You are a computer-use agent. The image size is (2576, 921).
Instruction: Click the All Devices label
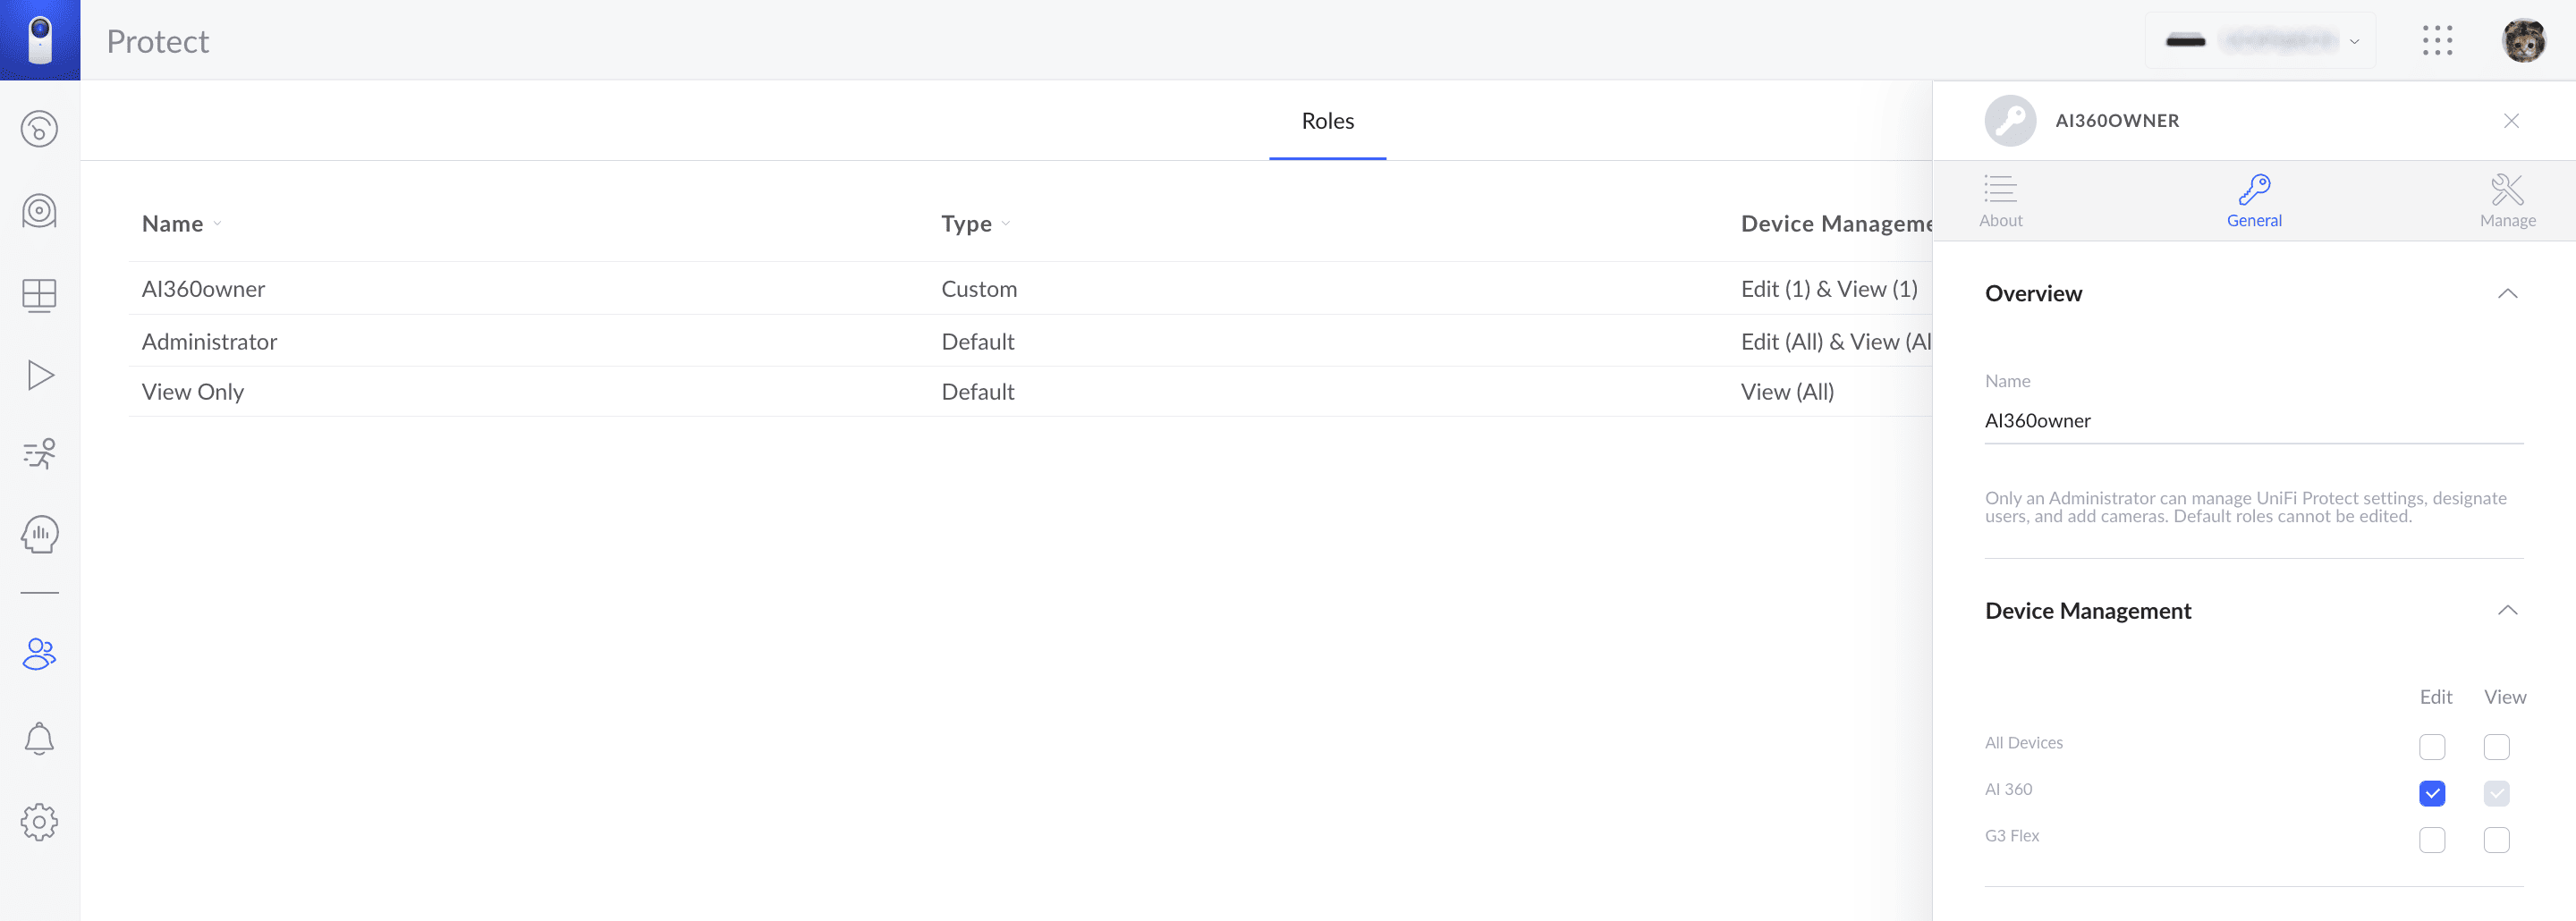pos(2023,743)
